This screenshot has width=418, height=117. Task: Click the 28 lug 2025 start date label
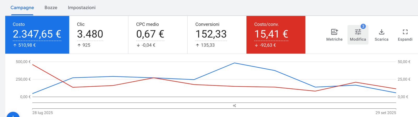(43, 113)
